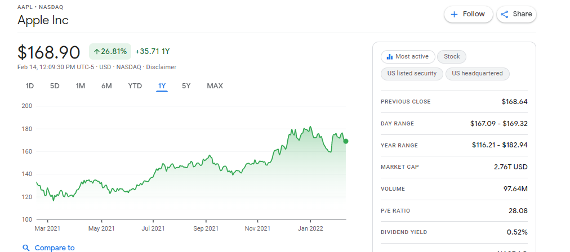The width and height of the screenshot is (570, 252).
Task: Click the 160 y-axis label
Action: point(28,151)
